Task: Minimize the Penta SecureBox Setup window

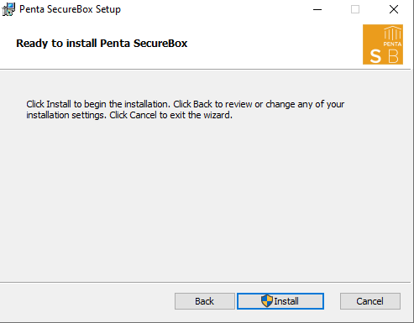Action: click(317, 9)
